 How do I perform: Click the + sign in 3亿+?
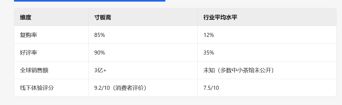click(x=105, y=71)
